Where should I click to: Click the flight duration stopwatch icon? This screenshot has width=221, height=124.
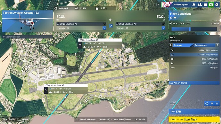point(56,8)
